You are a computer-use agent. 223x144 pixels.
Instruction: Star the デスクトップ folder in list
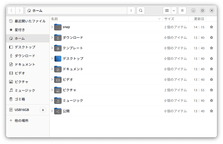point(212,58)
